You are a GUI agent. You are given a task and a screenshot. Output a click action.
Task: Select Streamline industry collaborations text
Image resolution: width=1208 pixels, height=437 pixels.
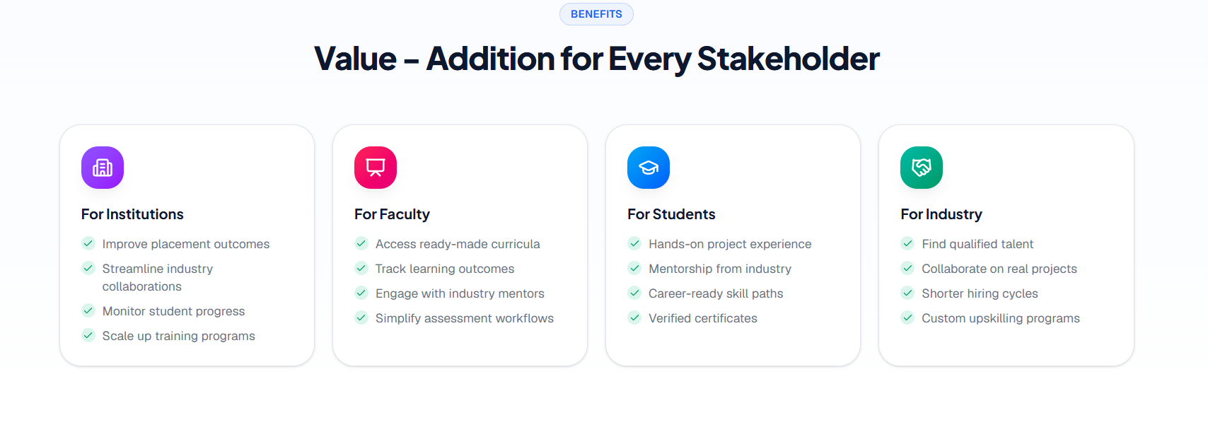coord(158,277)
